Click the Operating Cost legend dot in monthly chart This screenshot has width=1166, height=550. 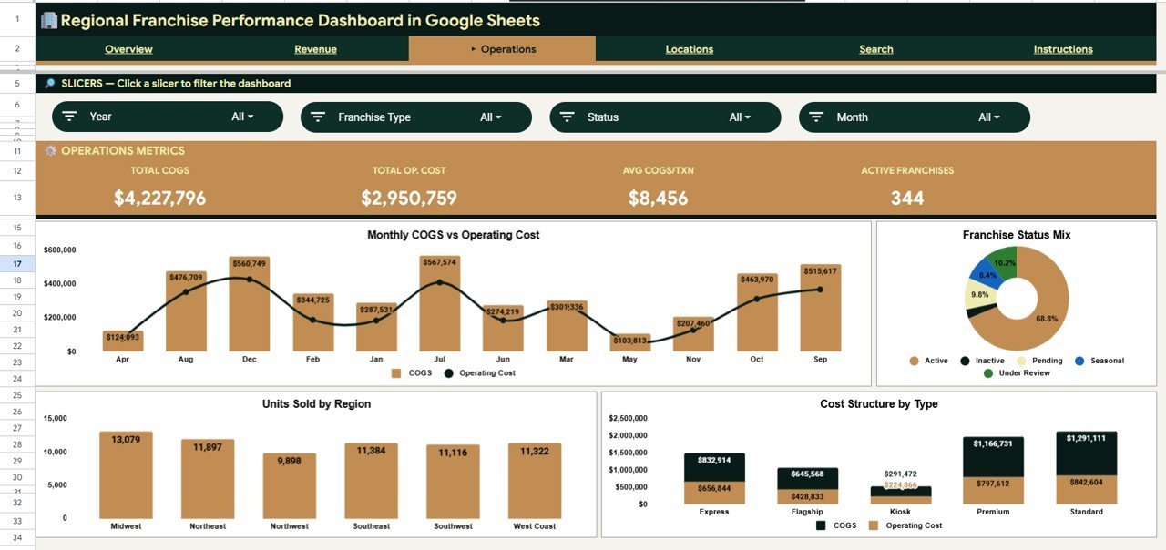448,373
